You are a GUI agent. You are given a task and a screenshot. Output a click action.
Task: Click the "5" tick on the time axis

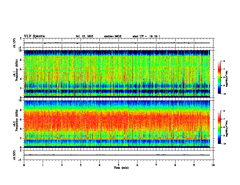click(118, 165)
